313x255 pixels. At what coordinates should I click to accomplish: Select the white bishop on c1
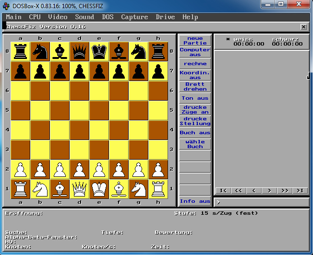(60, 189)
